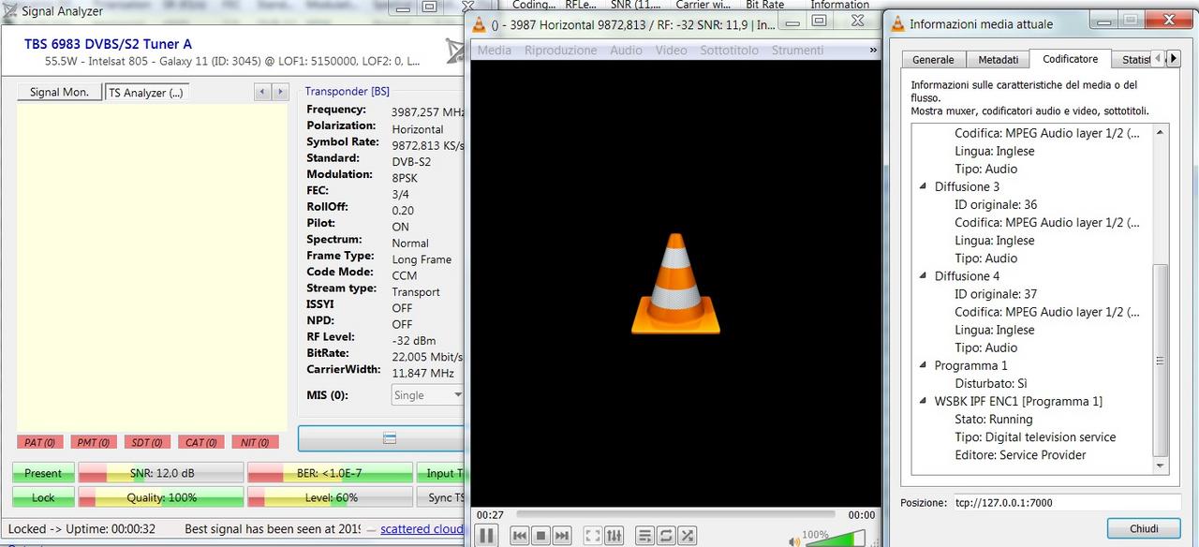The image size is (1199, 547).
Task: Stop playback in VLC
Action: [x=540, y=536]
